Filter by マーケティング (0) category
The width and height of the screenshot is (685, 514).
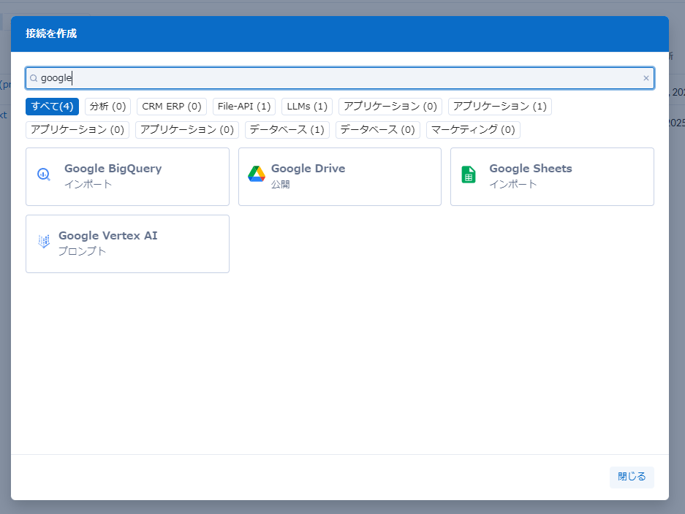click(x=473, y=130)
